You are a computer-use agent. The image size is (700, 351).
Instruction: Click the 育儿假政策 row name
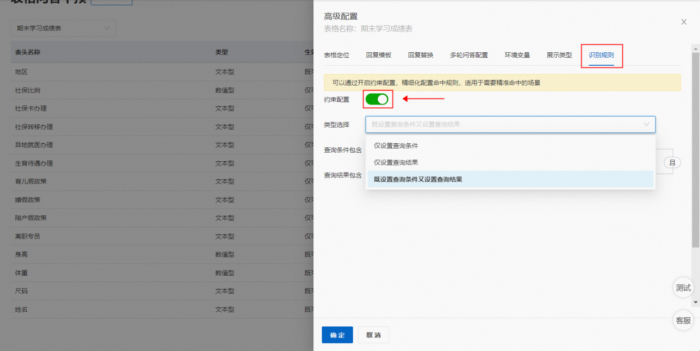click(x=31, y=181)
